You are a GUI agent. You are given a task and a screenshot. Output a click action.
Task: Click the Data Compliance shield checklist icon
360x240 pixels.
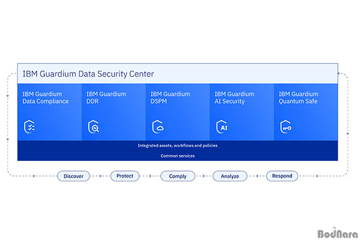click(29, 127)
